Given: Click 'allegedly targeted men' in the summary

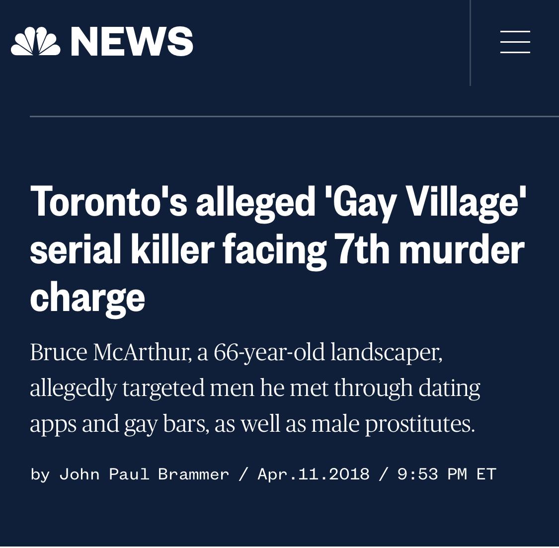Looking at the screenshot, I should [x=142, y=389].
